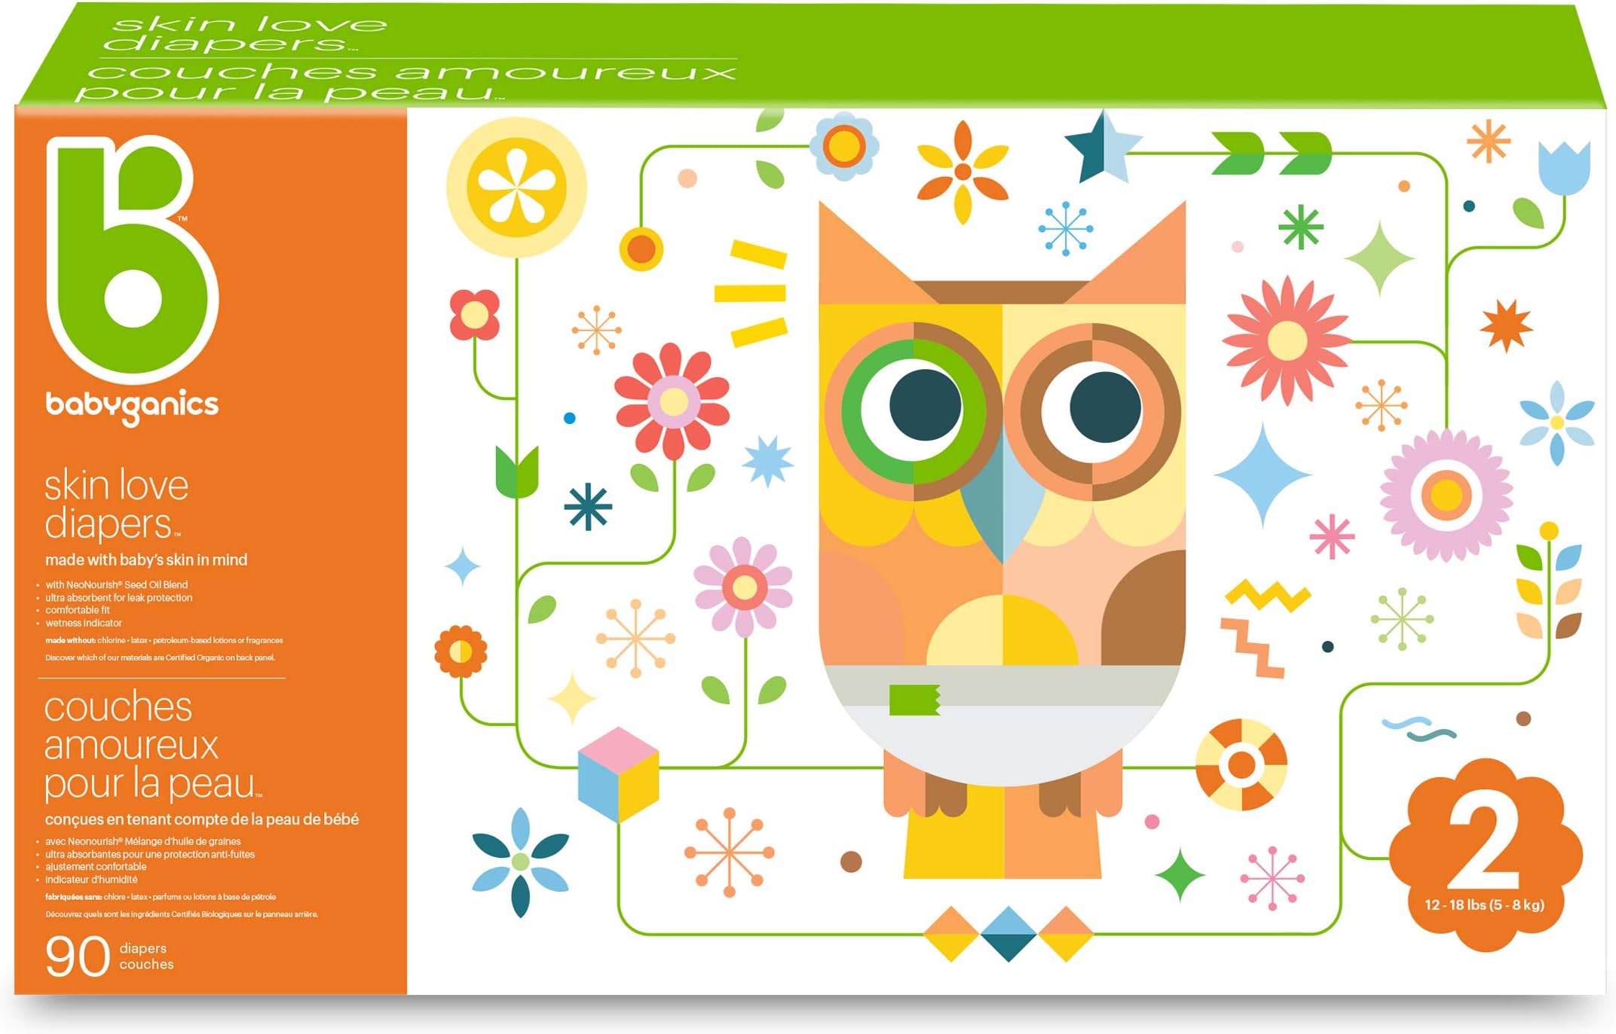Click the 'made with baby's skin in mind' text
1616x1034 pixels.
click(x=146, y=560)
